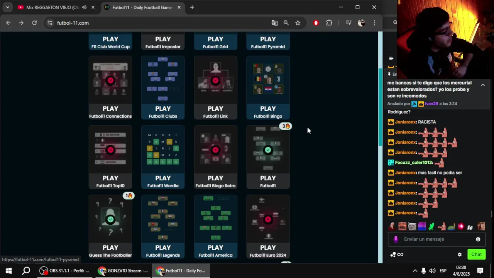494x278 pixels.
Task: Click the 3 streak fire badge
Action: click(x=286, y=126)
